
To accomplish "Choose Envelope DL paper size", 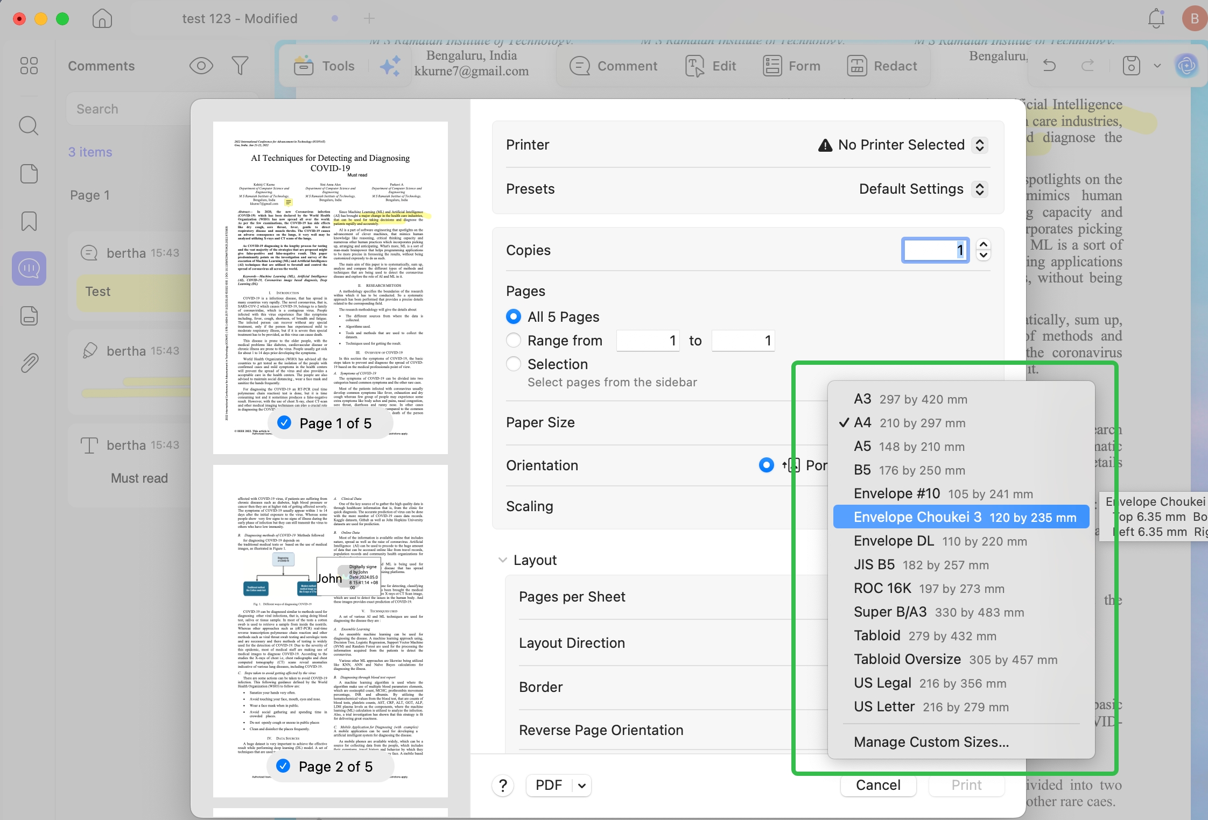I will [961, 541].
